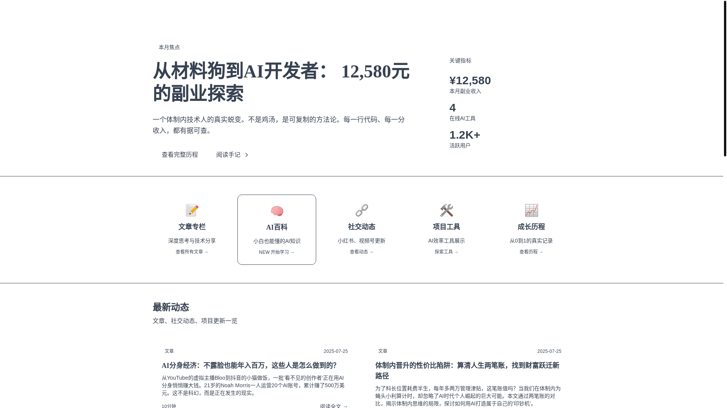727x408 pixels.
Task: Click the main headline 从材料狗到AI开发者
Action: coord(281,82)
